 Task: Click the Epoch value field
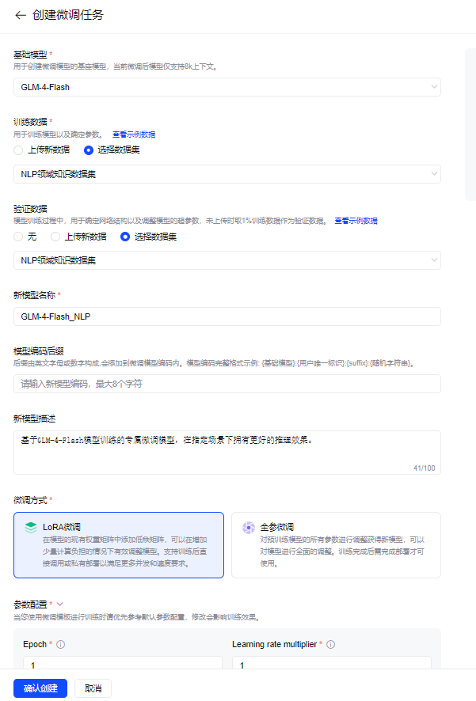coord(123,663)
